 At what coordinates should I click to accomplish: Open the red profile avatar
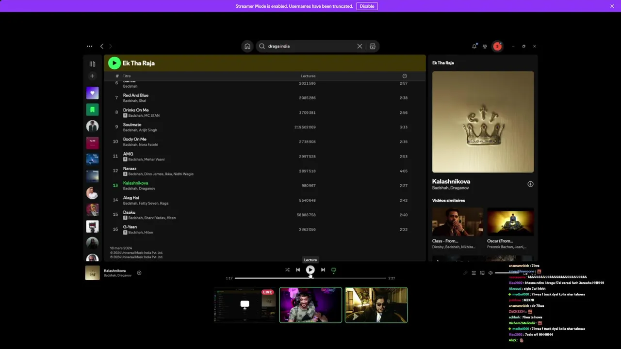coord(497,46)
